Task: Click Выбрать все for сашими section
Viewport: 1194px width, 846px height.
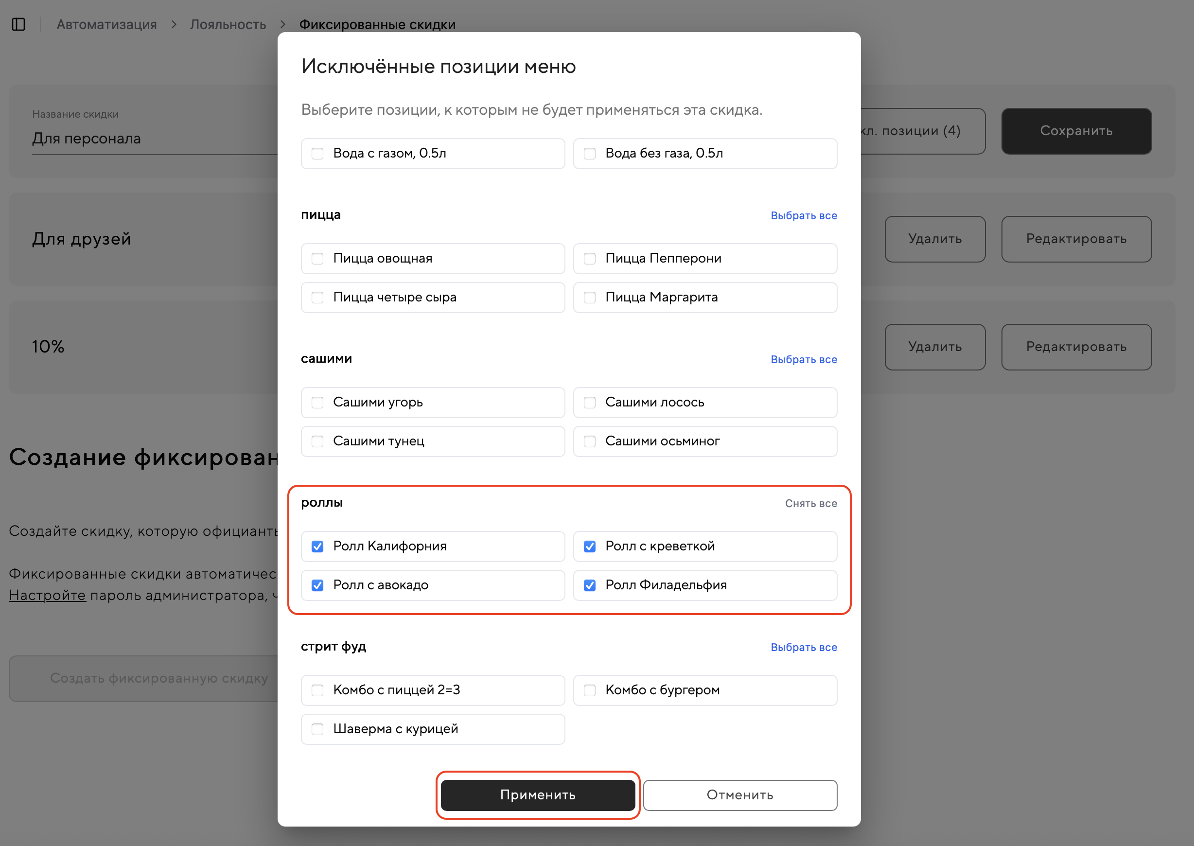Action: point(803,359)
